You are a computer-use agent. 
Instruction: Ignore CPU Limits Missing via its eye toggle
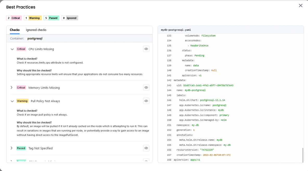point(146,49)
